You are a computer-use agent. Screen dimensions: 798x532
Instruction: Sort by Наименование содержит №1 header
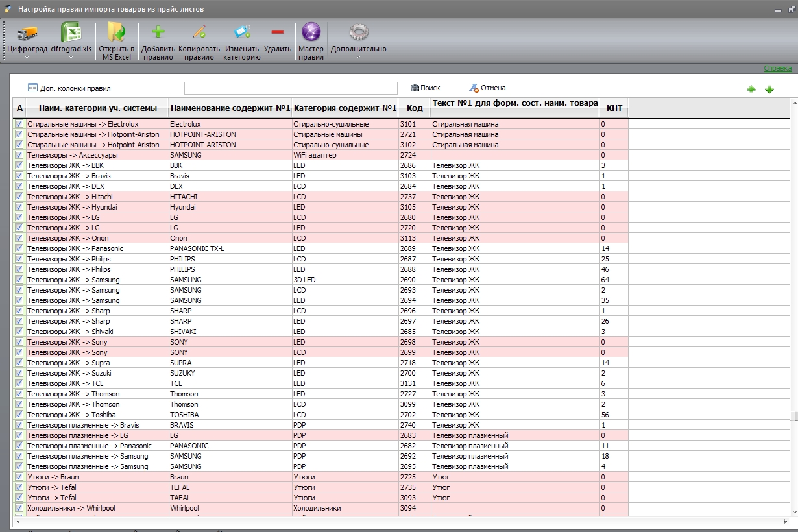(230, 108)
